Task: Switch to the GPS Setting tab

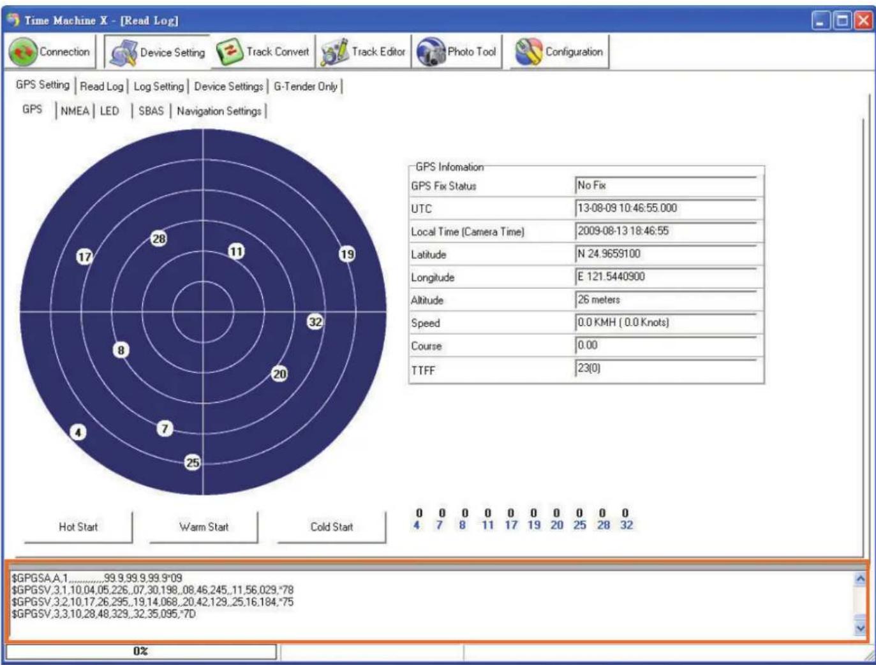Action: (43, 85)
